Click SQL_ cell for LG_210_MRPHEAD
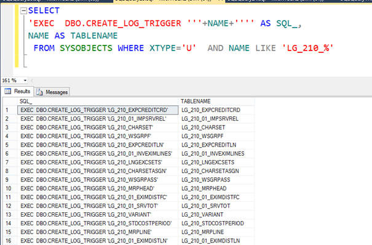 98,188
